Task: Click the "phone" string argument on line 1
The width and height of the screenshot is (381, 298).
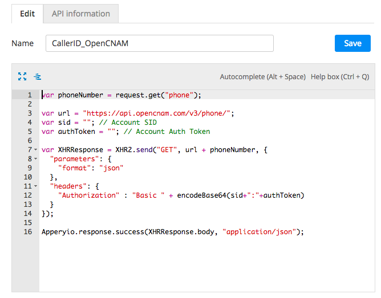Action: (x=179, y=95)
